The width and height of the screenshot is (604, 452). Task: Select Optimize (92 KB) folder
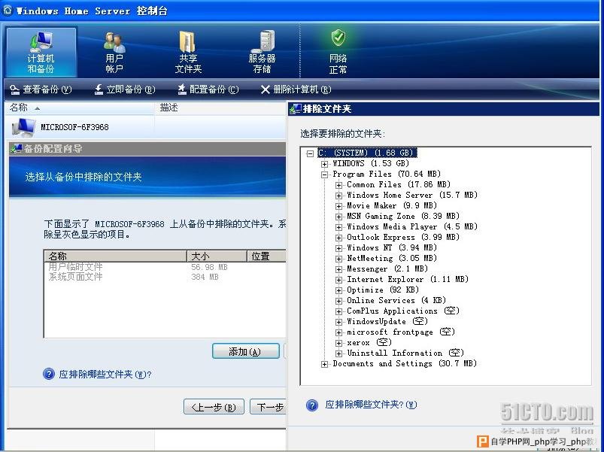383,290
